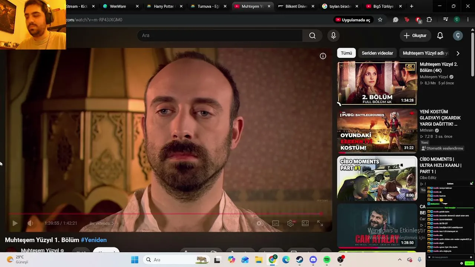Close the Big5 Türkiye tab

[x=400, y=6]
